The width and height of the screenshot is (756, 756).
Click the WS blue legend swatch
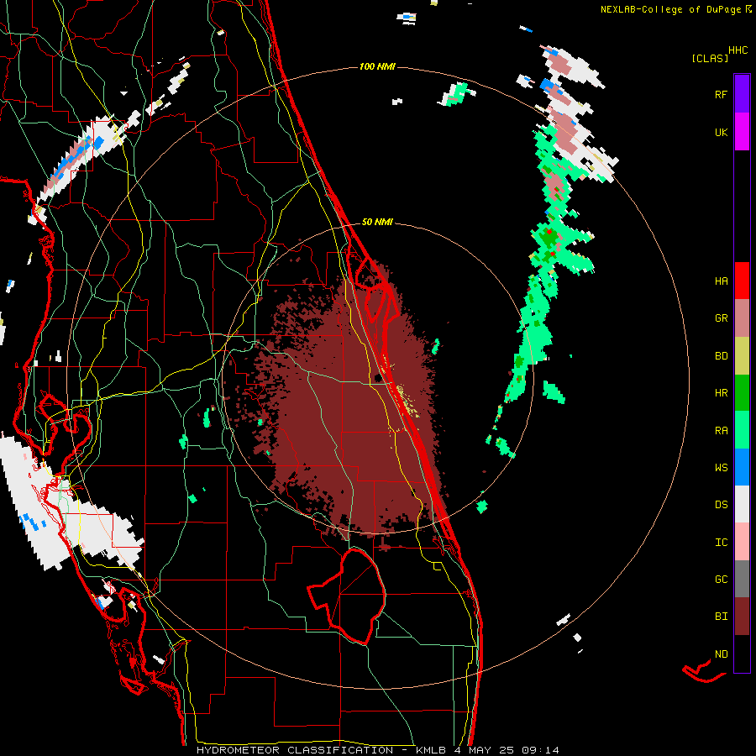click(x=742, y=467)
